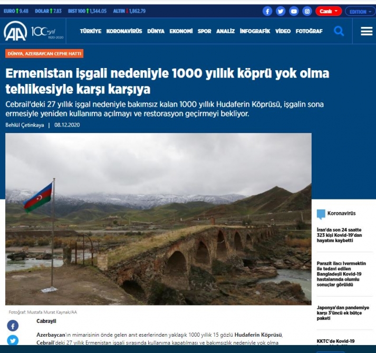Expand the Canlı dropdown
Image resolution: width=376 pixels, height=353 pixels.
[x=329, y=11]
